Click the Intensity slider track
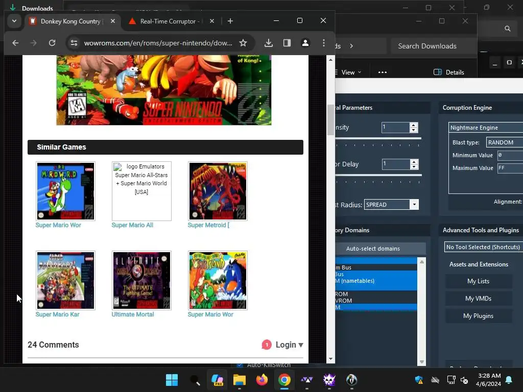Screen dimensions: 523x392 pyautogui.click(x=378, y=138)
